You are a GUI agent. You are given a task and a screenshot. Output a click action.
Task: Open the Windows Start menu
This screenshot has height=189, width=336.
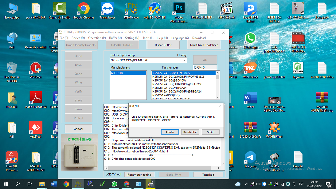click(x=6, y=184)
